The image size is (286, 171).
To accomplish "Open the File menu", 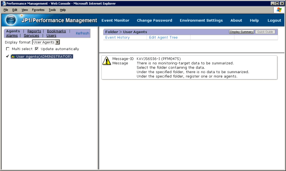I will [x=6, y=10].
